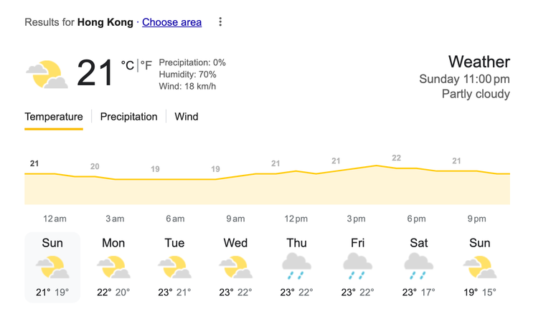Click the Choose area link
The height and width of the screenshot is (311, 551).
pos(172,22)
